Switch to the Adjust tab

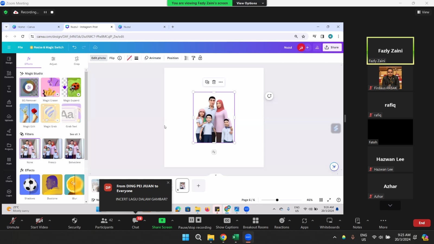coord(53,60)
